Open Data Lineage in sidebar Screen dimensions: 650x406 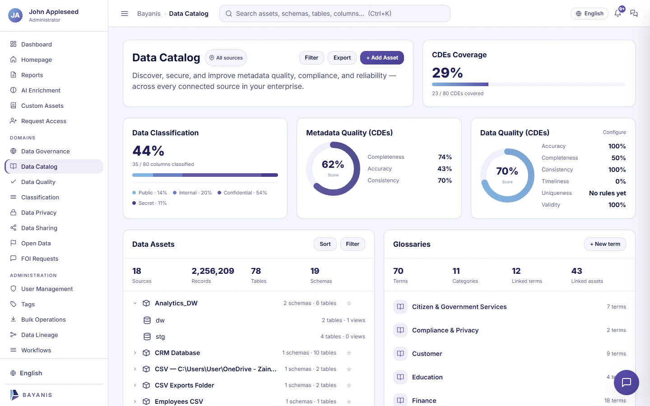coord(54,335)
